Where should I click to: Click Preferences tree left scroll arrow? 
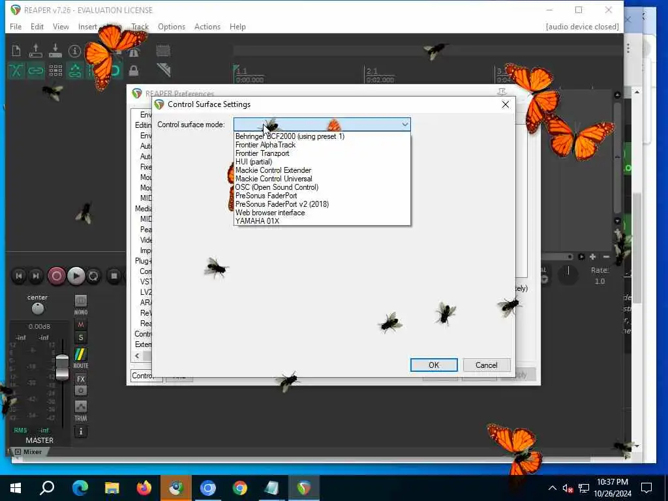tap(137, 356)
